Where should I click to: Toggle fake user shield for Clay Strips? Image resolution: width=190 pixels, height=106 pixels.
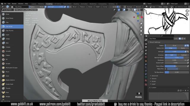[x=180, y=39]
